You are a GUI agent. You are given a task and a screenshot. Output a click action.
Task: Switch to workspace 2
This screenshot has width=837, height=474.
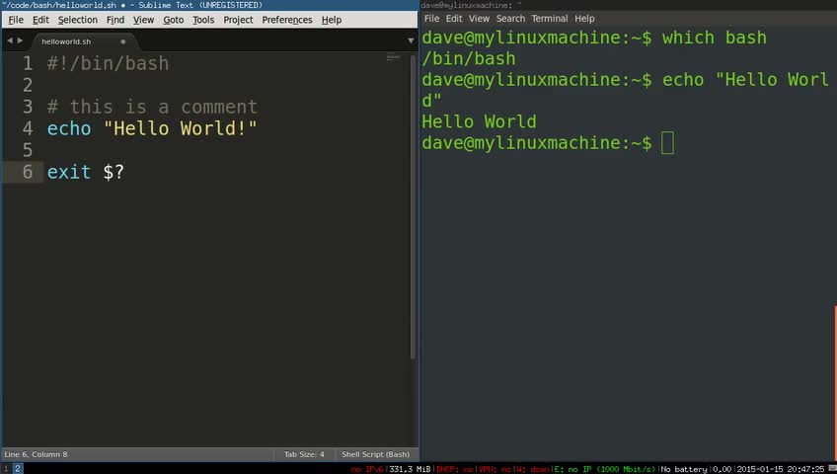(x=18, y=469)
